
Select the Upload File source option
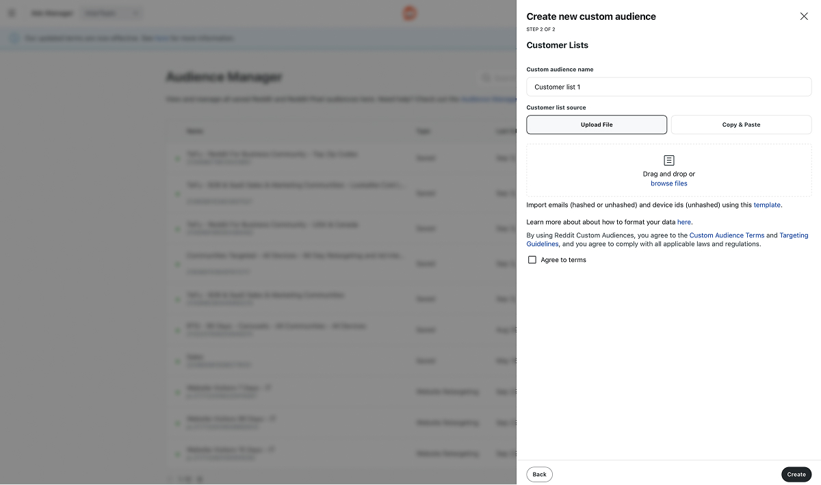tap(597, 124)
